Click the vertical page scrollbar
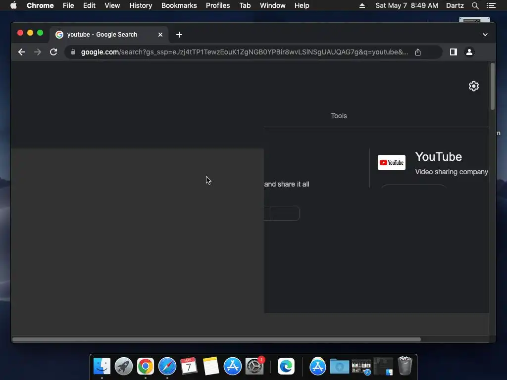Viewport: 507px width, 380px height. click(x=493, y=87)
